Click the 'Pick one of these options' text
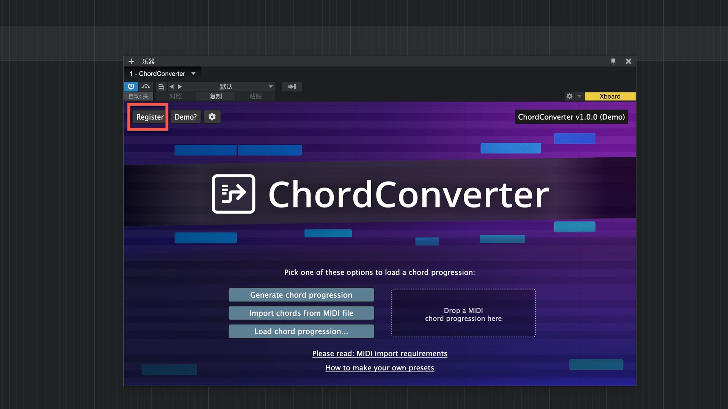Viewport: 728px width, 409px height. 380,273
